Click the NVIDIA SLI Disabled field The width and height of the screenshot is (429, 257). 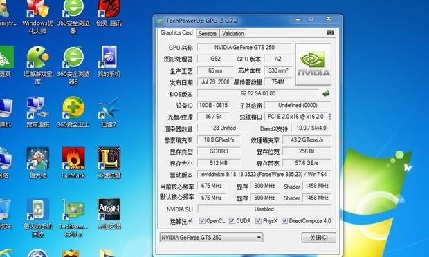(x=264, y=209)
